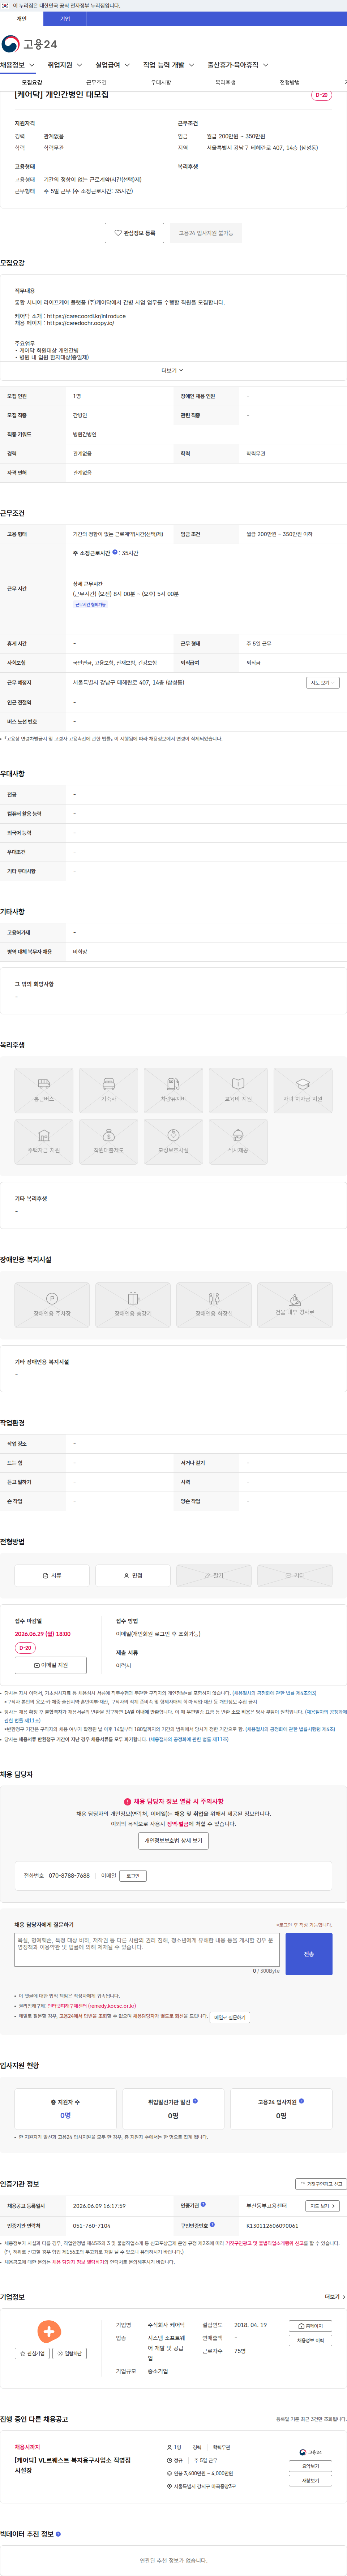Jump to the 전형방법 section tab
This screenshot has height=2576, width=347.
click(x=290, y=83)
